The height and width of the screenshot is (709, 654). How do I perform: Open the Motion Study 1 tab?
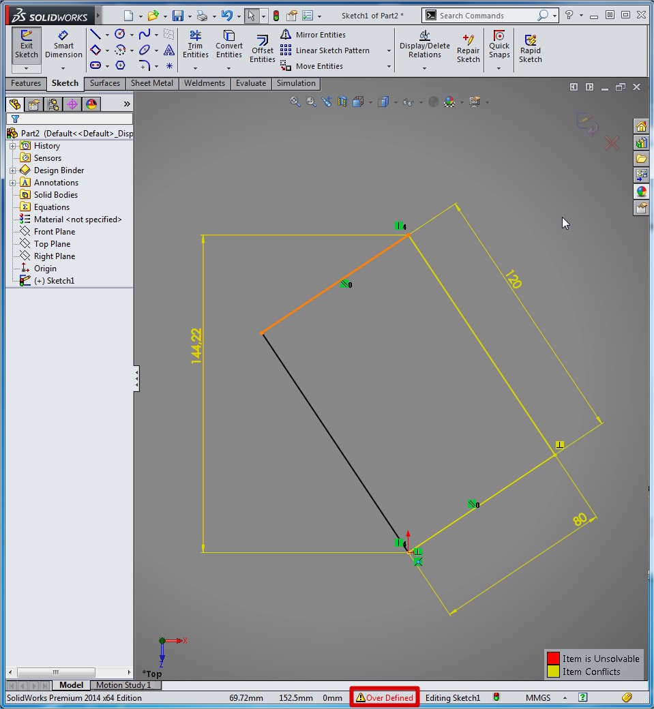coord(123,685)
